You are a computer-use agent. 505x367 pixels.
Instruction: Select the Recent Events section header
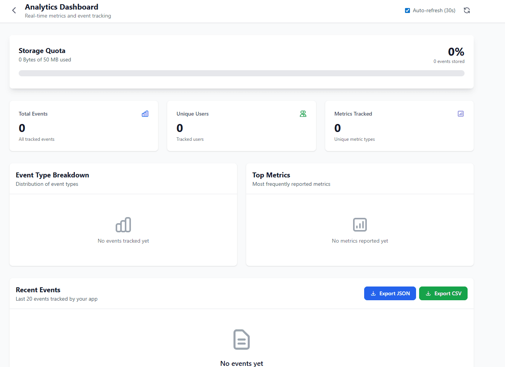pos(38,290)
